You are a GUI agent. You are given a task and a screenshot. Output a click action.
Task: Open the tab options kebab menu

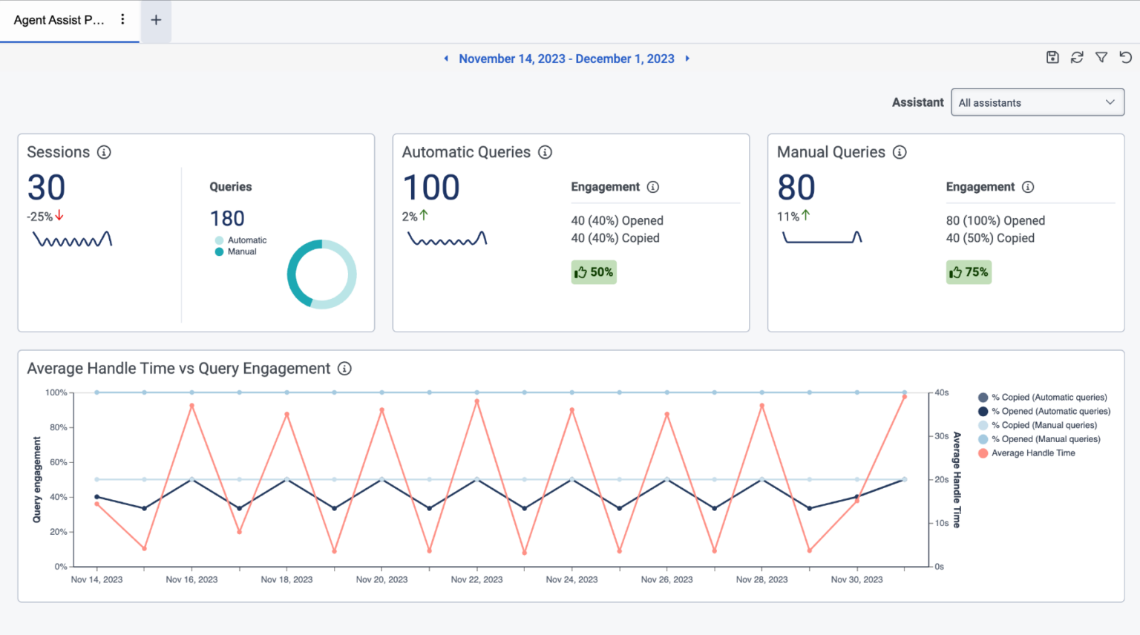tap(122, 20)
